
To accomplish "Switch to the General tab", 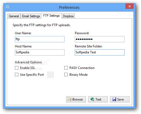I will [x=14, y=16].
